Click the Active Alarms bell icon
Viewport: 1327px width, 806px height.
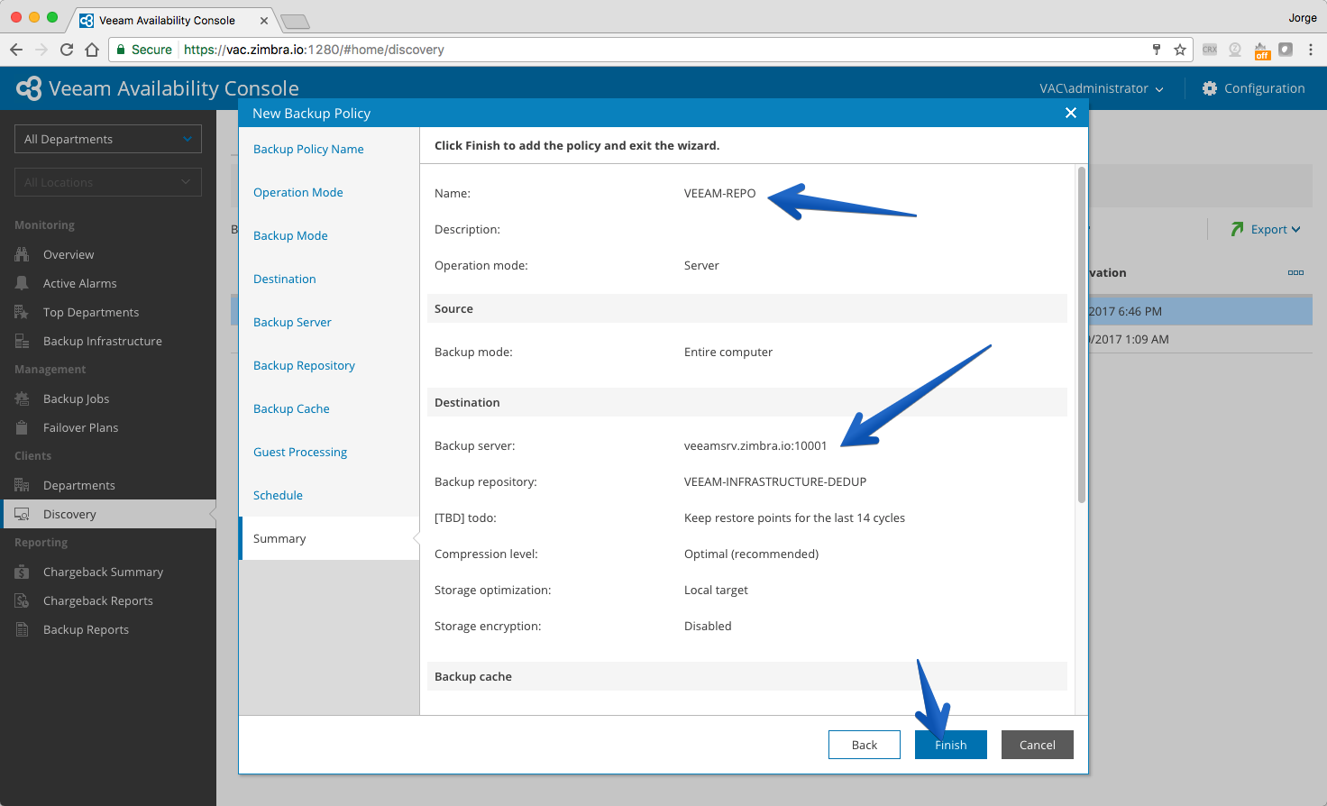point(22,283)
